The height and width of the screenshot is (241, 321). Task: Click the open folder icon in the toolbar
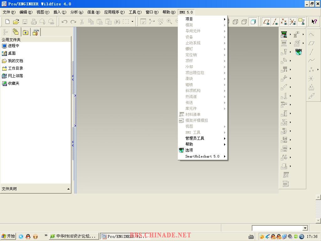tap(16, 22)
